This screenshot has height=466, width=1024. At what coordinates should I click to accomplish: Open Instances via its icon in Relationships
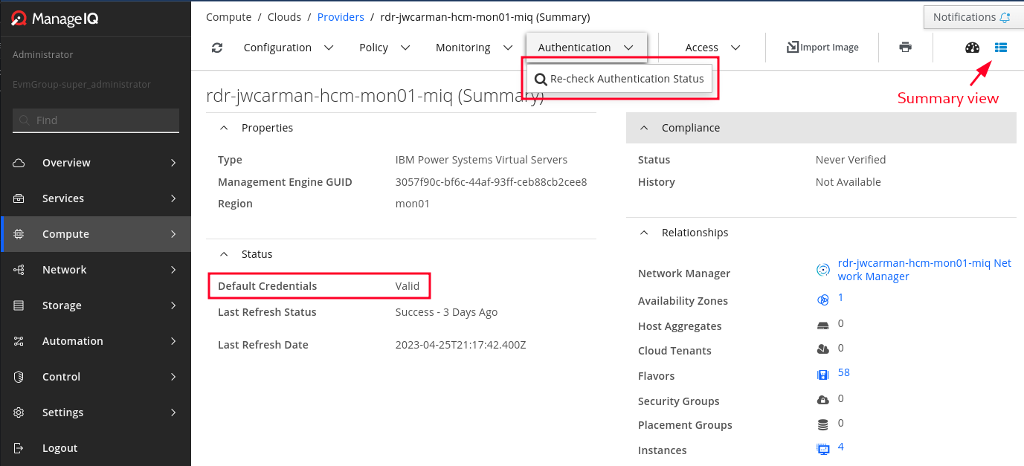pos(822,448)
